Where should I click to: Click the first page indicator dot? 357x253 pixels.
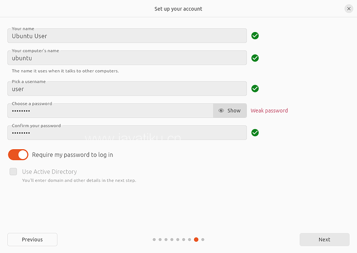click(x=154, y=240)
